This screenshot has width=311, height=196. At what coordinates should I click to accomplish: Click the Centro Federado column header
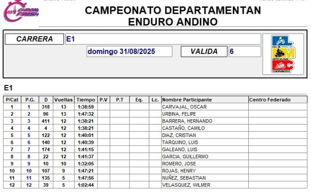[x=270, y=100]
